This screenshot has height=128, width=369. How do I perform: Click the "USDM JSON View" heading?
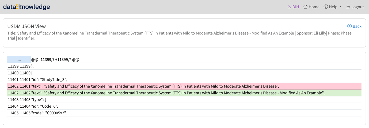pos(26,26)
